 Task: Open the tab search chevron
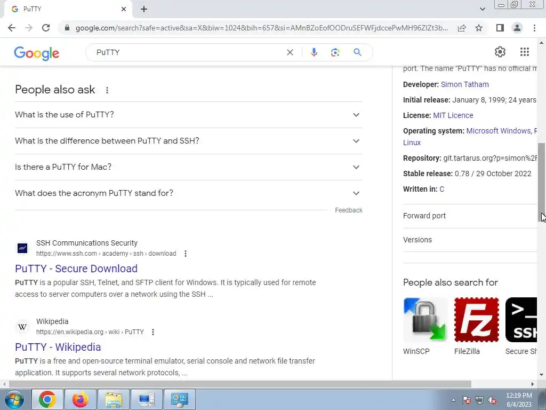click(482, 9)
